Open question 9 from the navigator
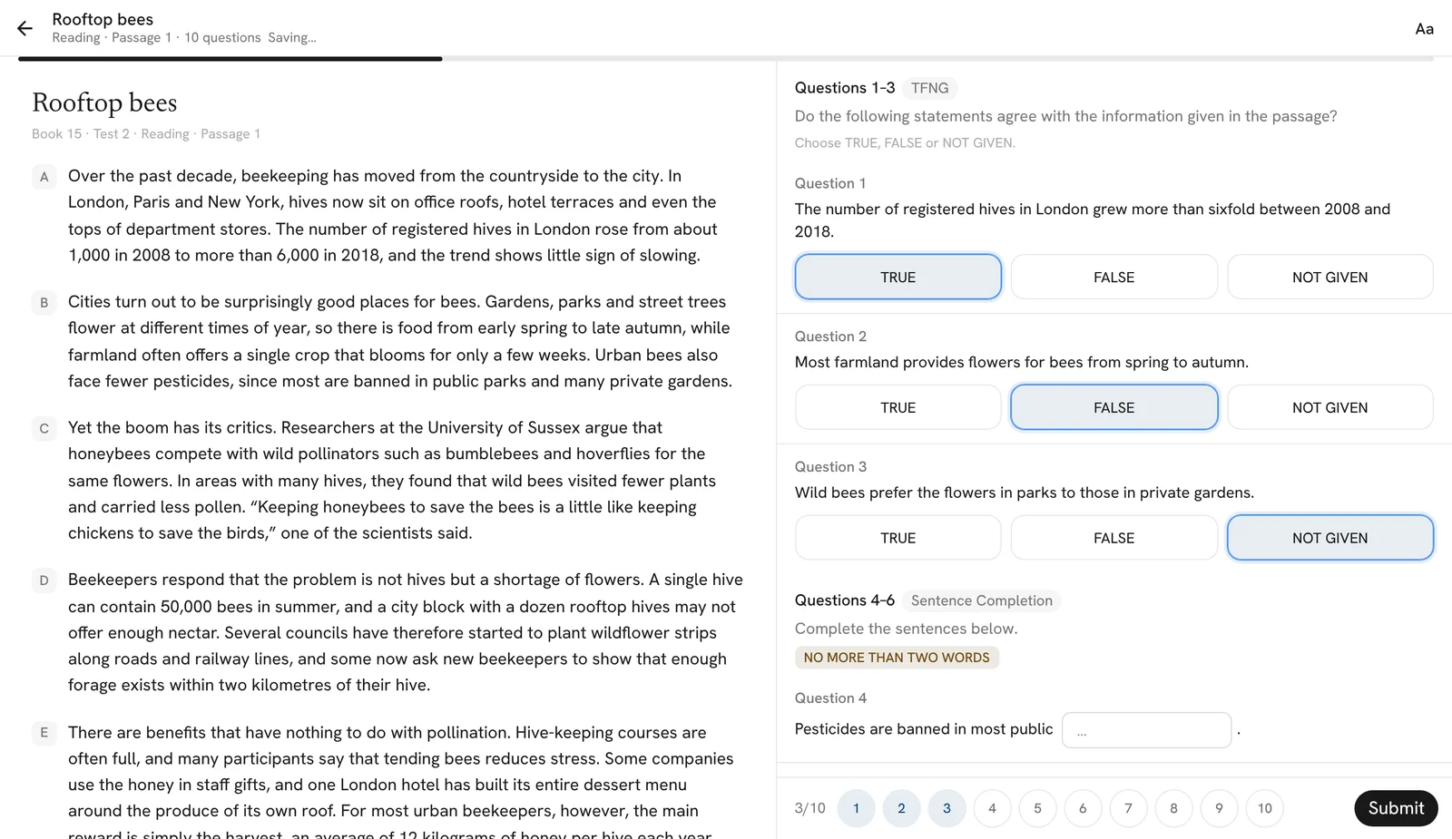The image size is (1452, 839). [1219, 808]
